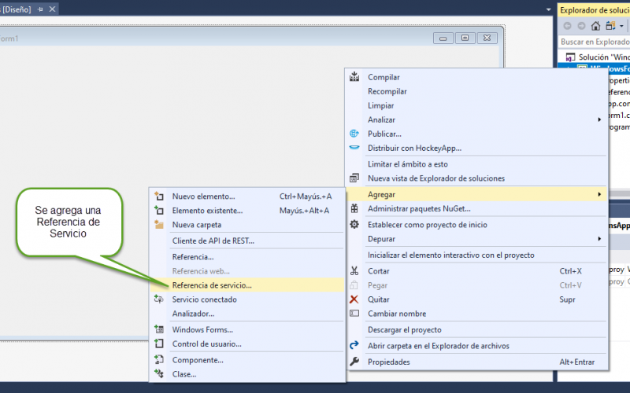Click the NuGet packages icon
The height and width of the screenshot is (393, 630).
click(x=354, y=208)
